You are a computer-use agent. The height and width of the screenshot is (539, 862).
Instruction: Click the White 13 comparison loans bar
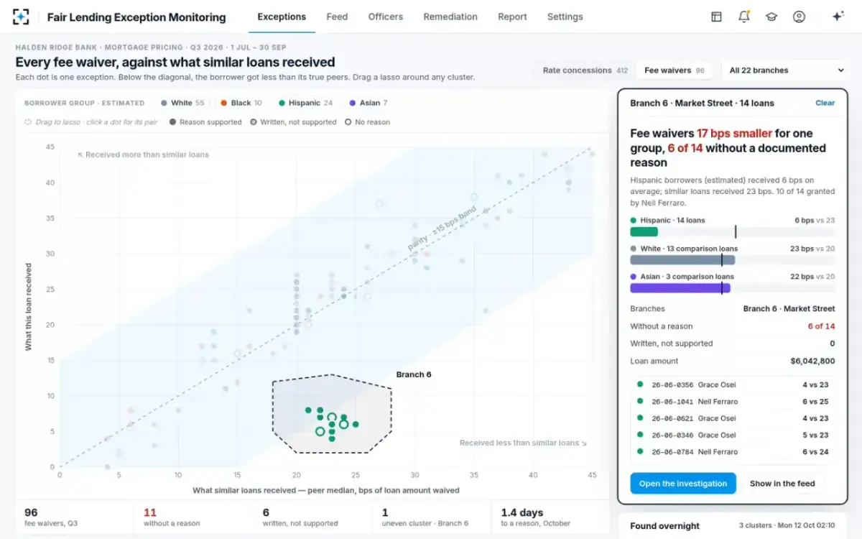click(x=733, y=259)
